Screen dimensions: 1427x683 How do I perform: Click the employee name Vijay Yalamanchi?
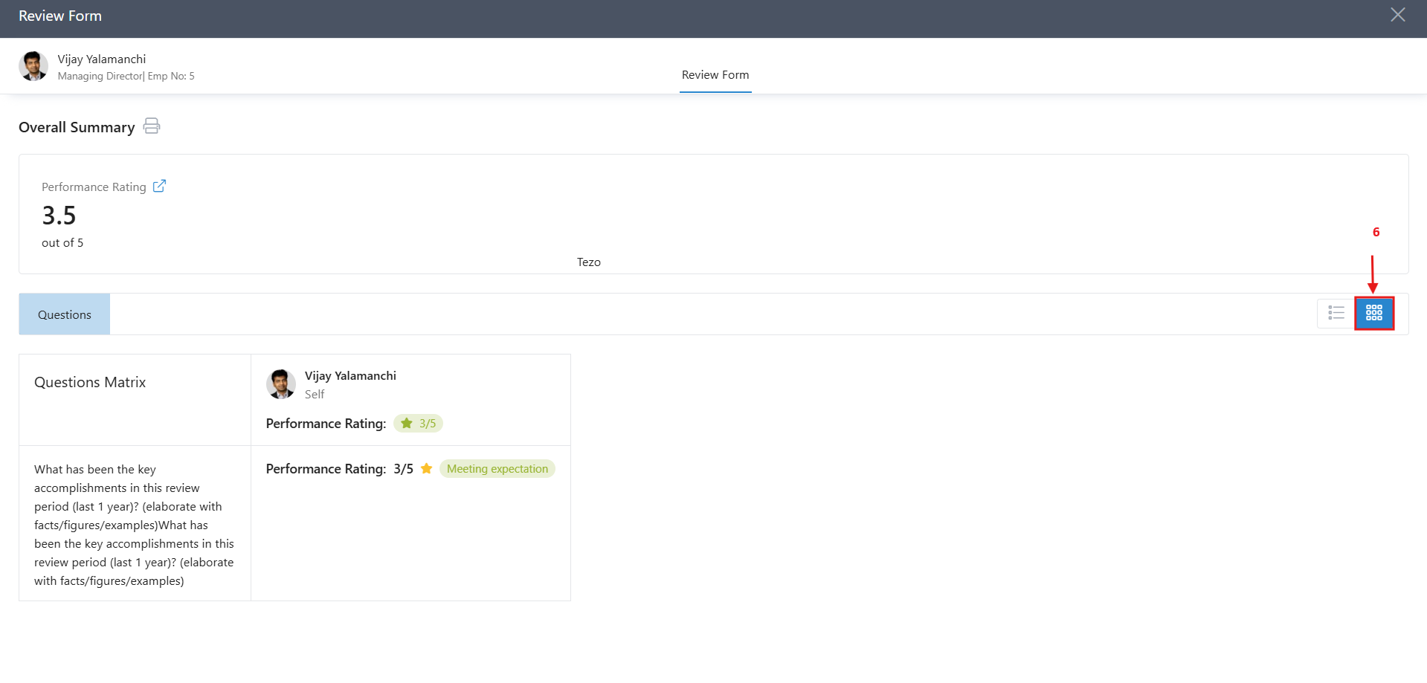(101, 59)
